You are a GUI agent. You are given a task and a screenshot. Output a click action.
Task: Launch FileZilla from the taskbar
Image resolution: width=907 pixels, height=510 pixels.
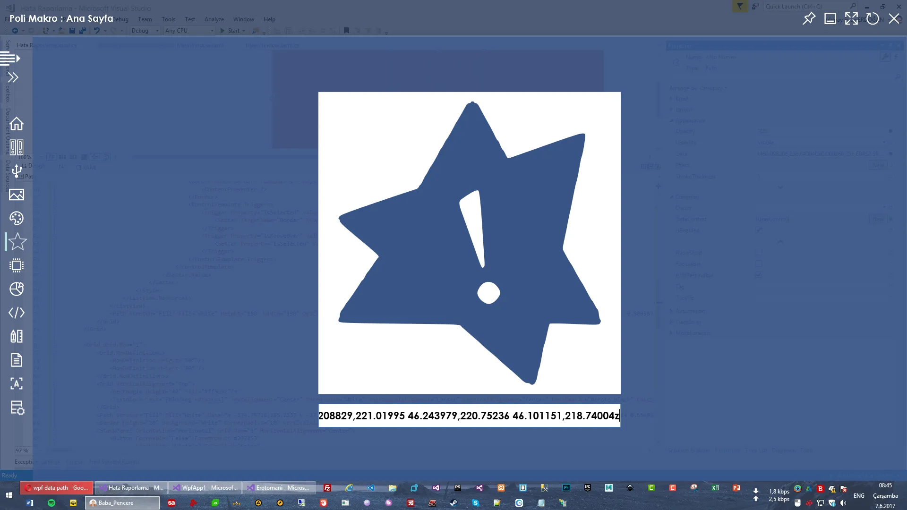point(327,488)
